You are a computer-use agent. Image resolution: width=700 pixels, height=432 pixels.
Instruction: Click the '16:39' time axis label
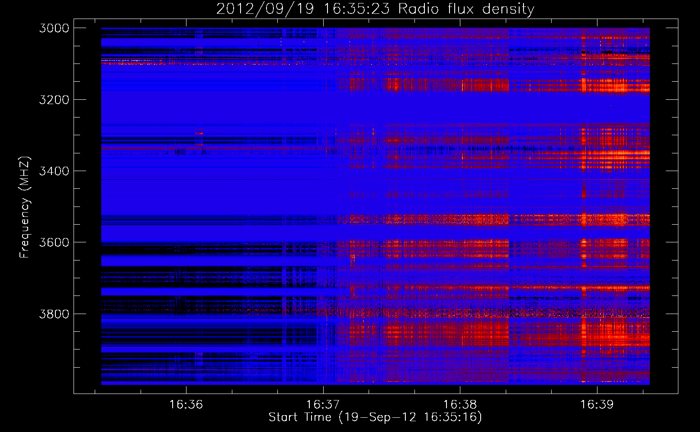pyautogui.click(x=597, y=404)
